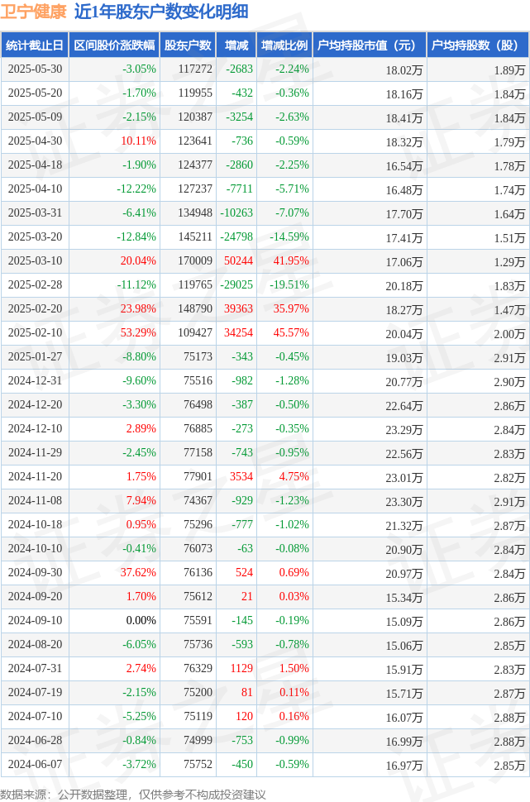Viewport: 530px width, 802px height.
Task: Click the 50244 increase value
Action: click(x=238, y=260)
